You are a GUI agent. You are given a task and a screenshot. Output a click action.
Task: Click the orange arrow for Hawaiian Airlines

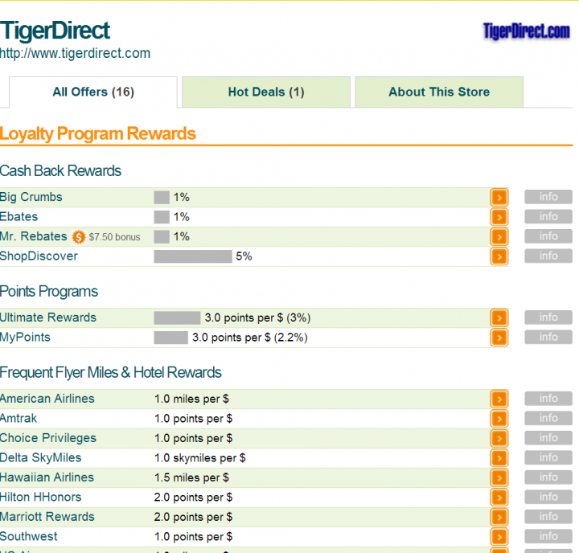click(499, 477)
